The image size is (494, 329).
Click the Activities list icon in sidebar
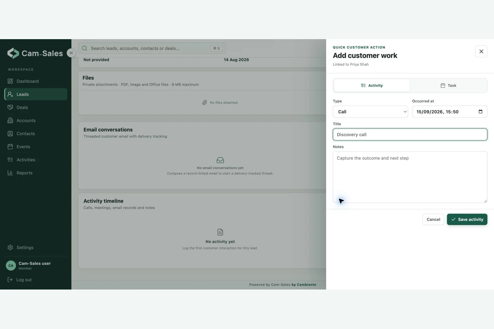[x=10, y=160]
